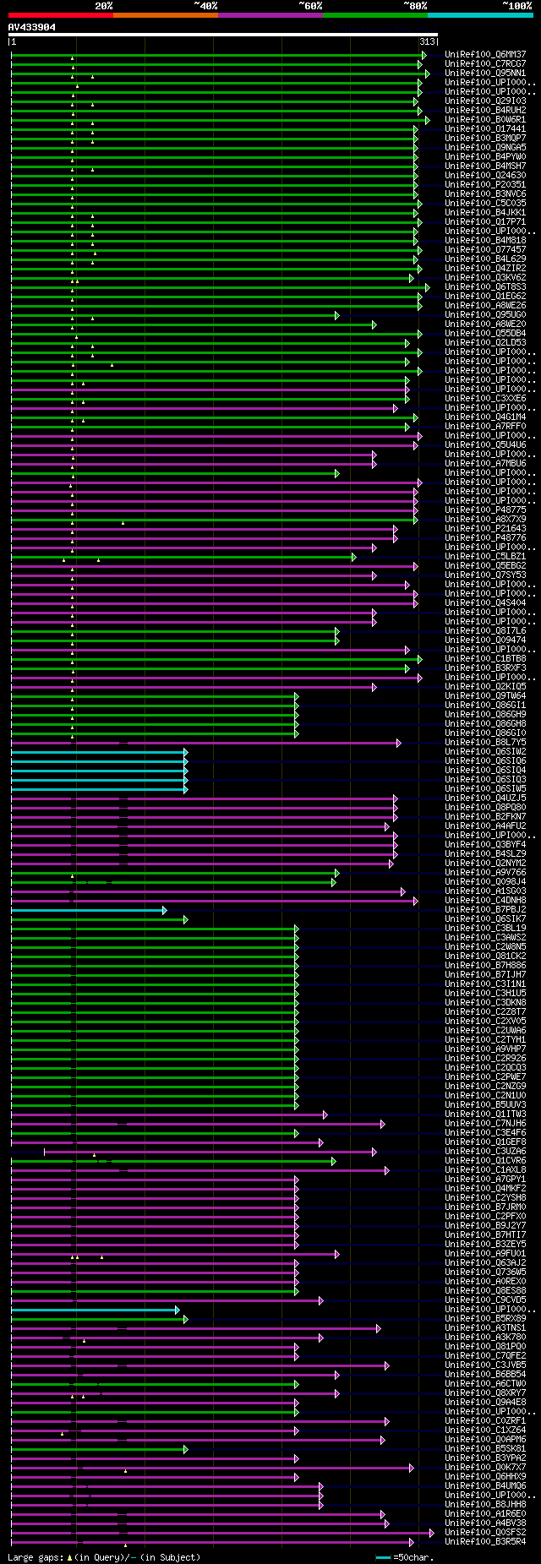Select label UniRef100_Q9NGA5
This screenshot has width=541, height=1564.
coord(485,148)
